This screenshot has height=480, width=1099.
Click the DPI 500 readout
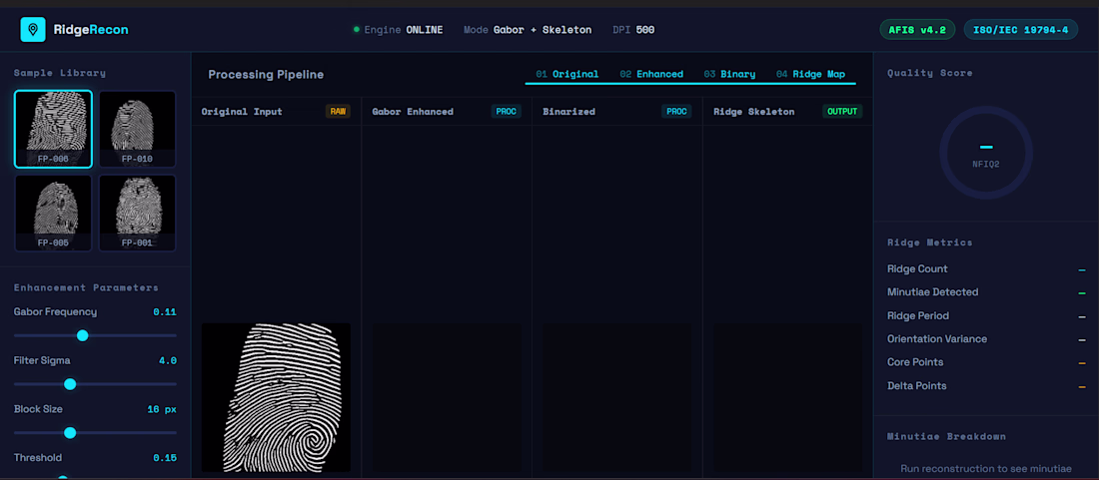(x=633, y=29)
